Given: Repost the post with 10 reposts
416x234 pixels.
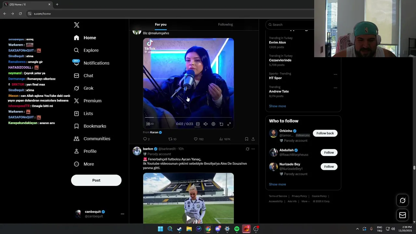Looking at the screenshot, I should point(172,139).
